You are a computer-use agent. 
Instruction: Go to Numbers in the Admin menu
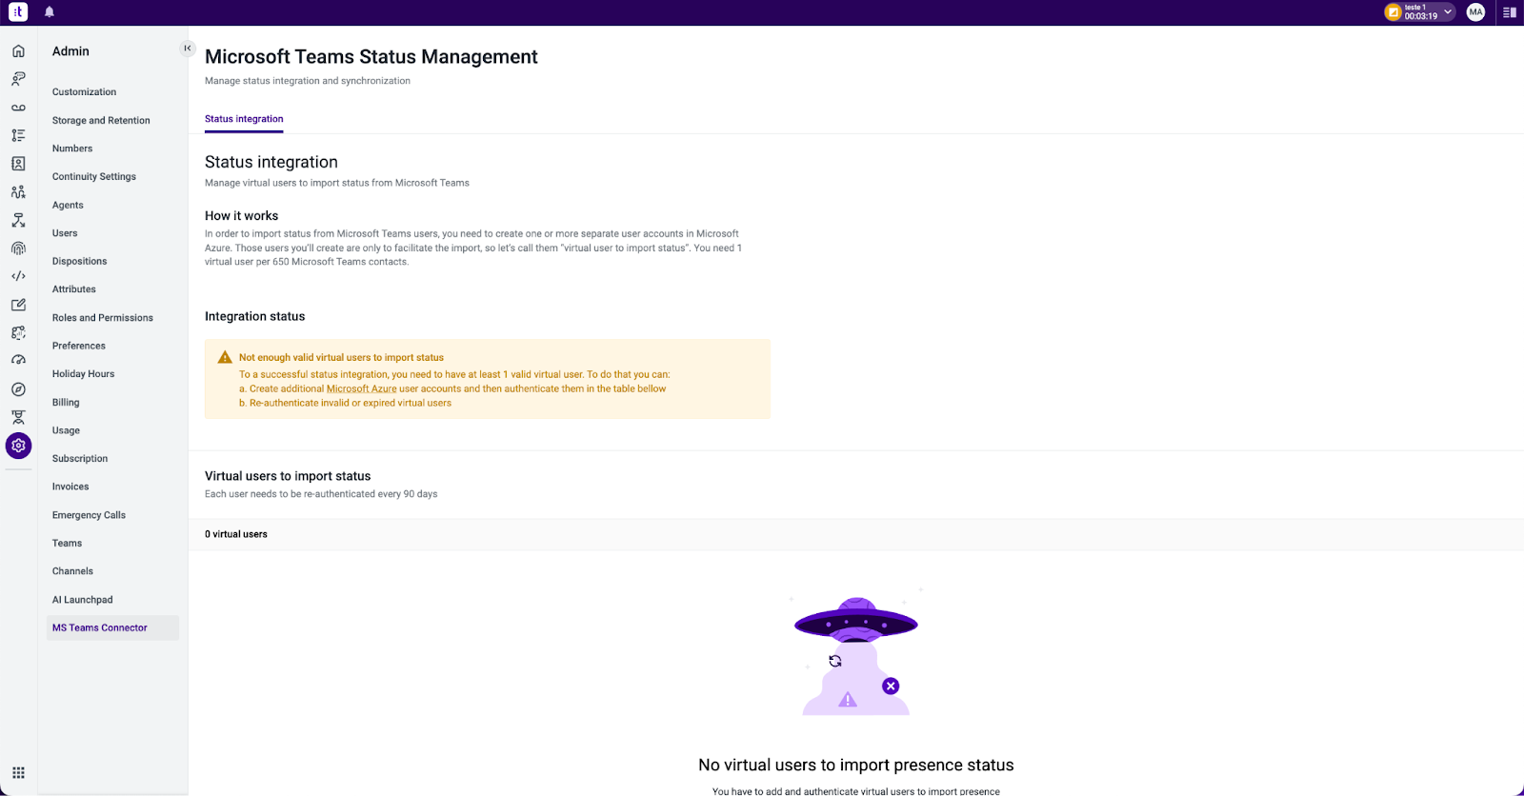point(72,149)
